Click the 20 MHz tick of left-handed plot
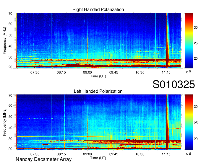Screen dimensions: 201x163 coord(10,149)
